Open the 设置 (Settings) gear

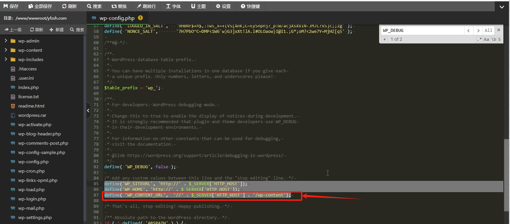tap(223, 6)
